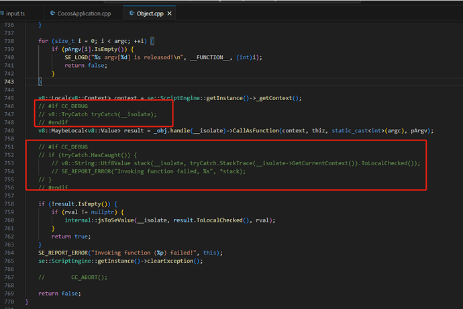Place cursor on SE_LOGD call
Image resolution: width=463 pixels, height=309 pixels.
81,57
